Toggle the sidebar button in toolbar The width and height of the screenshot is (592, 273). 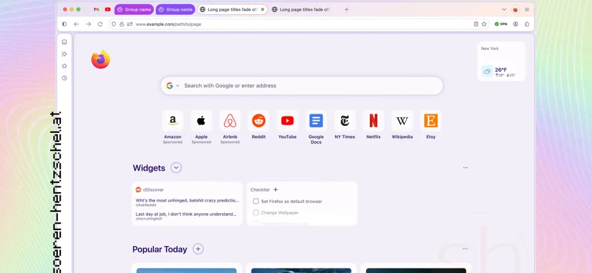(64, 24)
